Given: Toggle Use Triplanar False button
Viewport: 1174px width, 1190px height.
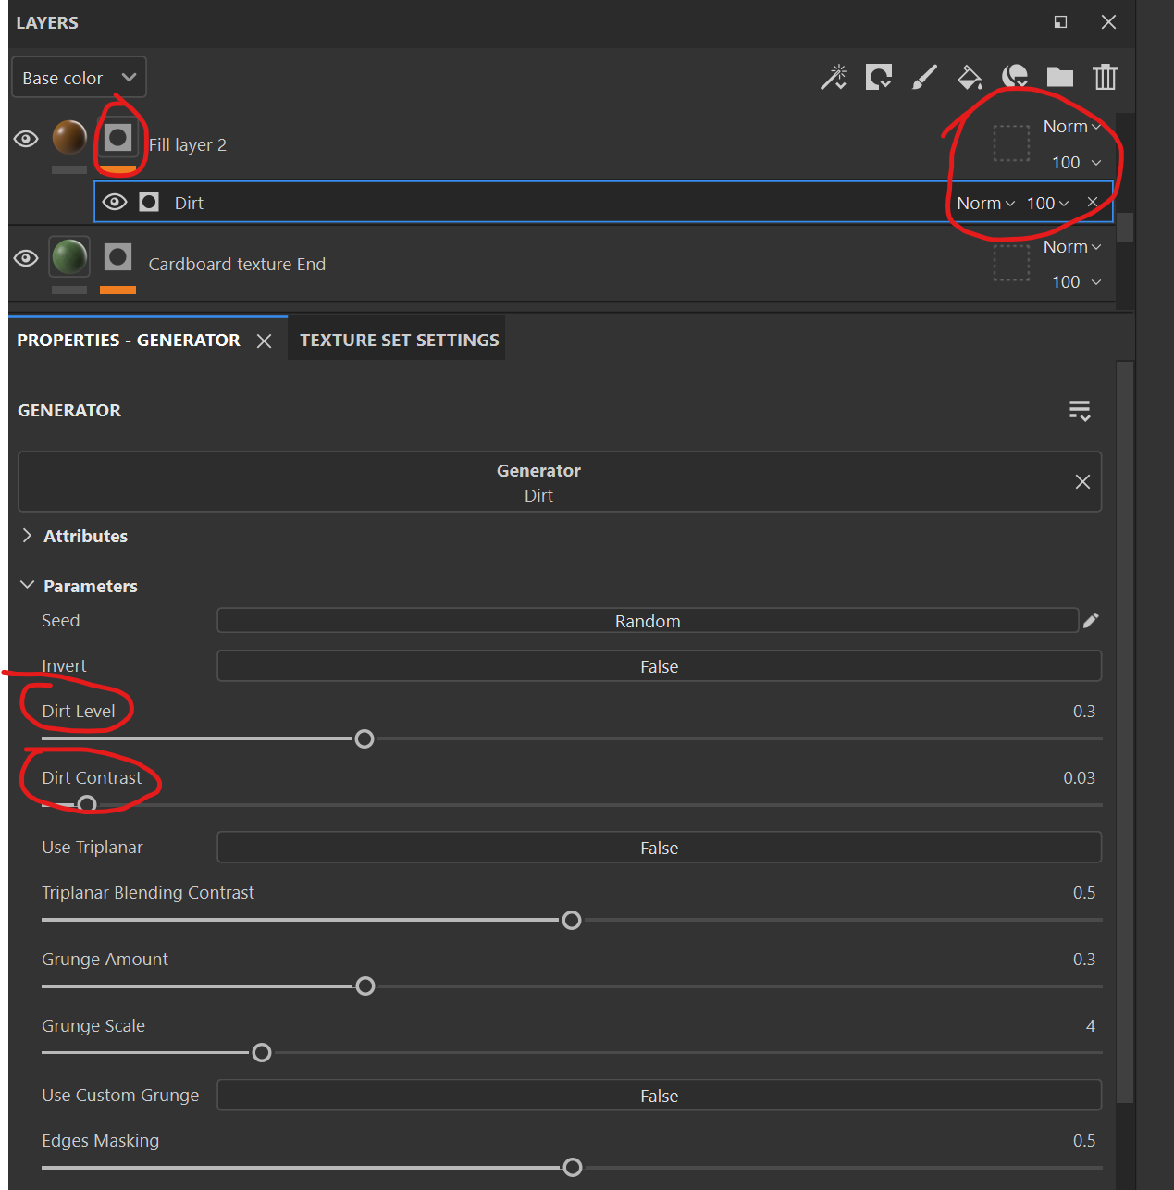Looking at the screenshot, I should pos(660,848).
